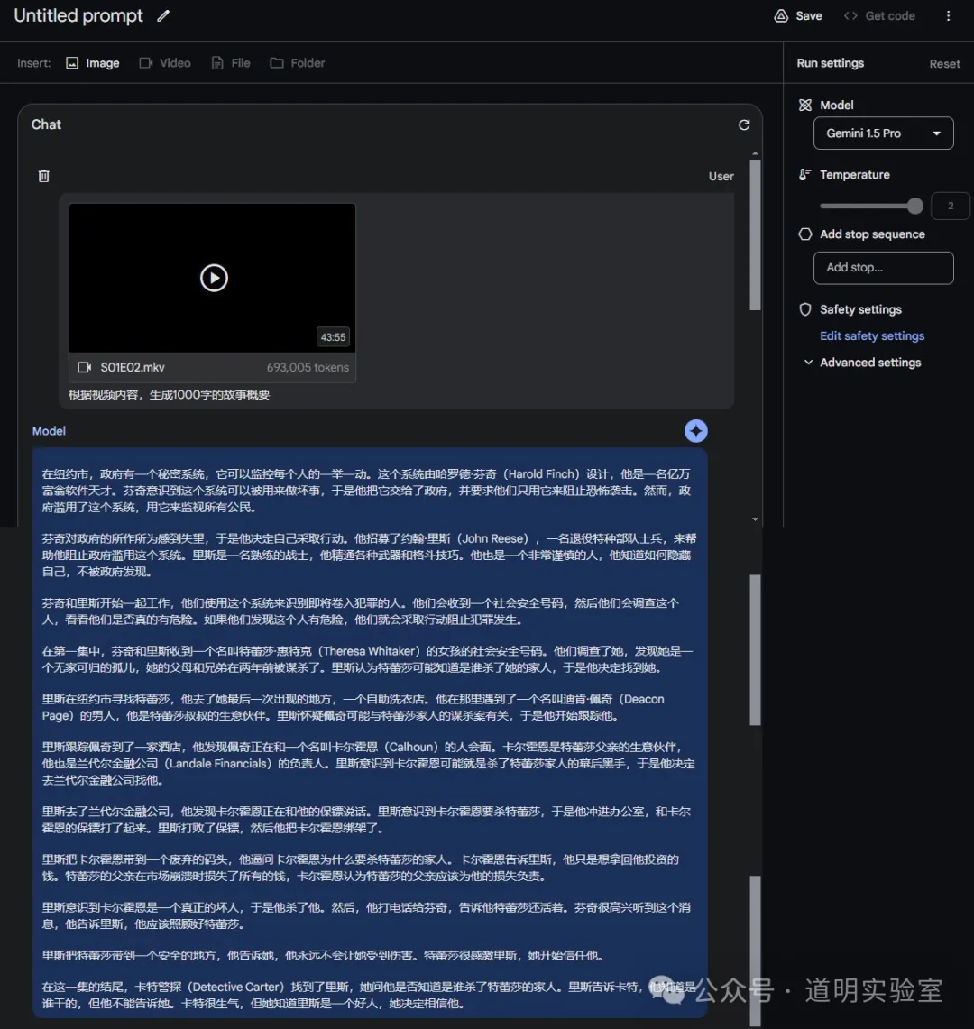Select the Insert Video icon
974x1029 pixels.
tap(145, 62)
